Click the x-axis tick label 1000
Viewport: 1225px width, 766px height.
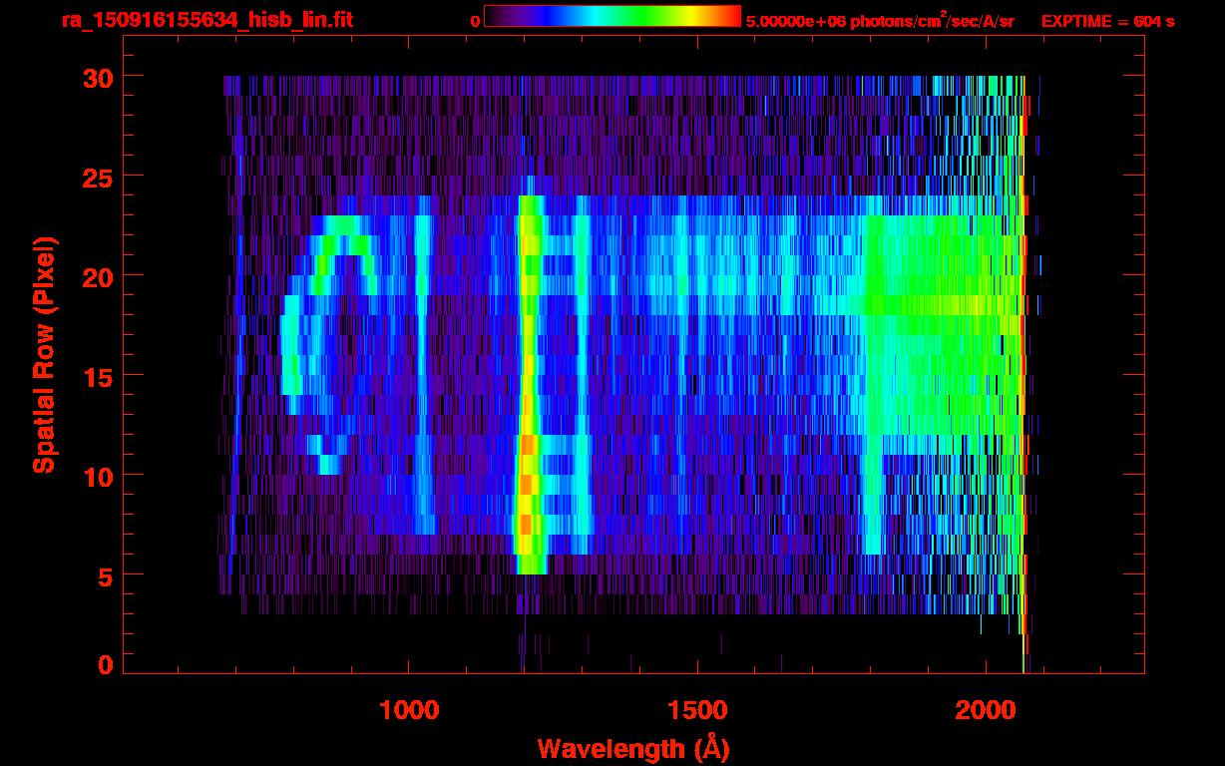(409, 709)
